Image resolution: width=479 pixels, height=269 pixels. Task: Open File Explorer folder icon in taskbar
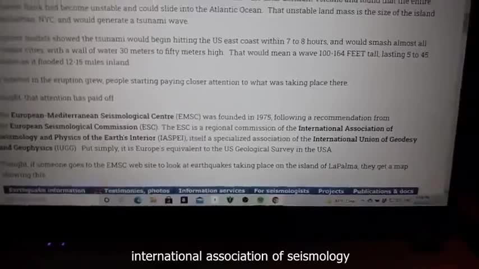coord(153,200)
